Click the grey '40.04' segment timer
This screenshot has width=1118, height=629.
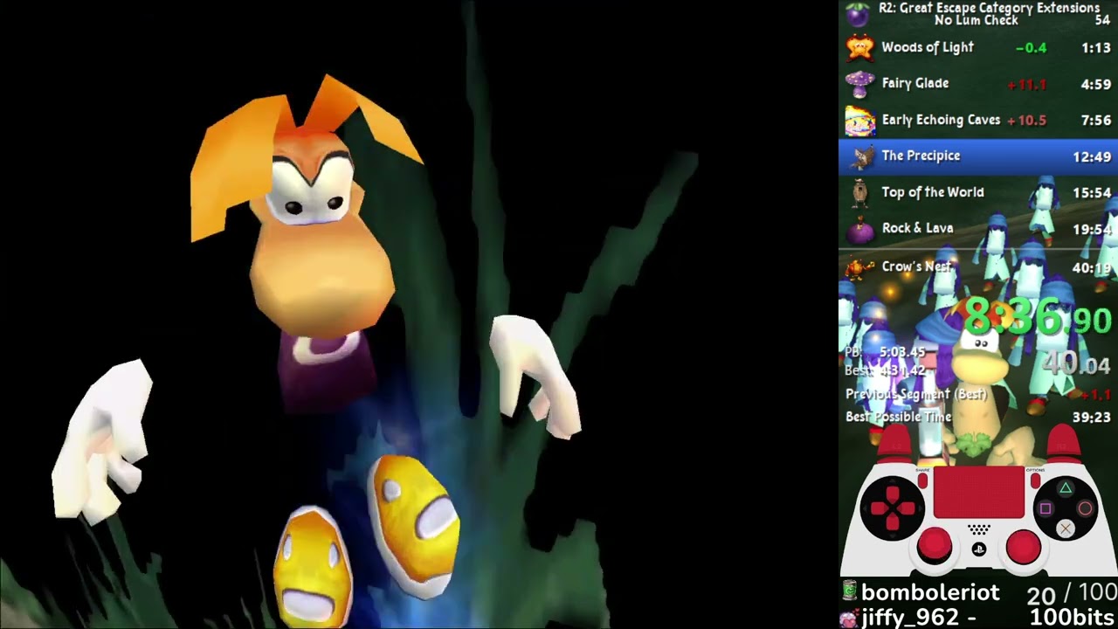1075,363
